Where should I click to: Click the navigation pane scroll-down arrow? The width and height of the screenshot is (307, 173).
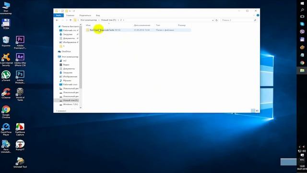(x=81, y=108)
